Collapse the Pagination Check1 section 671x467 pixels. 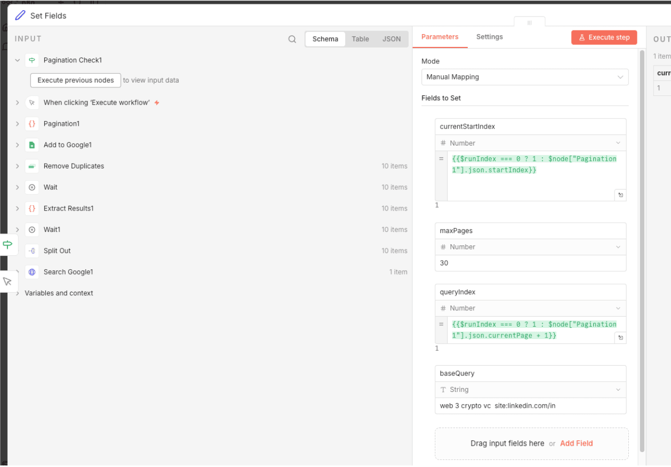(x=18, y=60)
